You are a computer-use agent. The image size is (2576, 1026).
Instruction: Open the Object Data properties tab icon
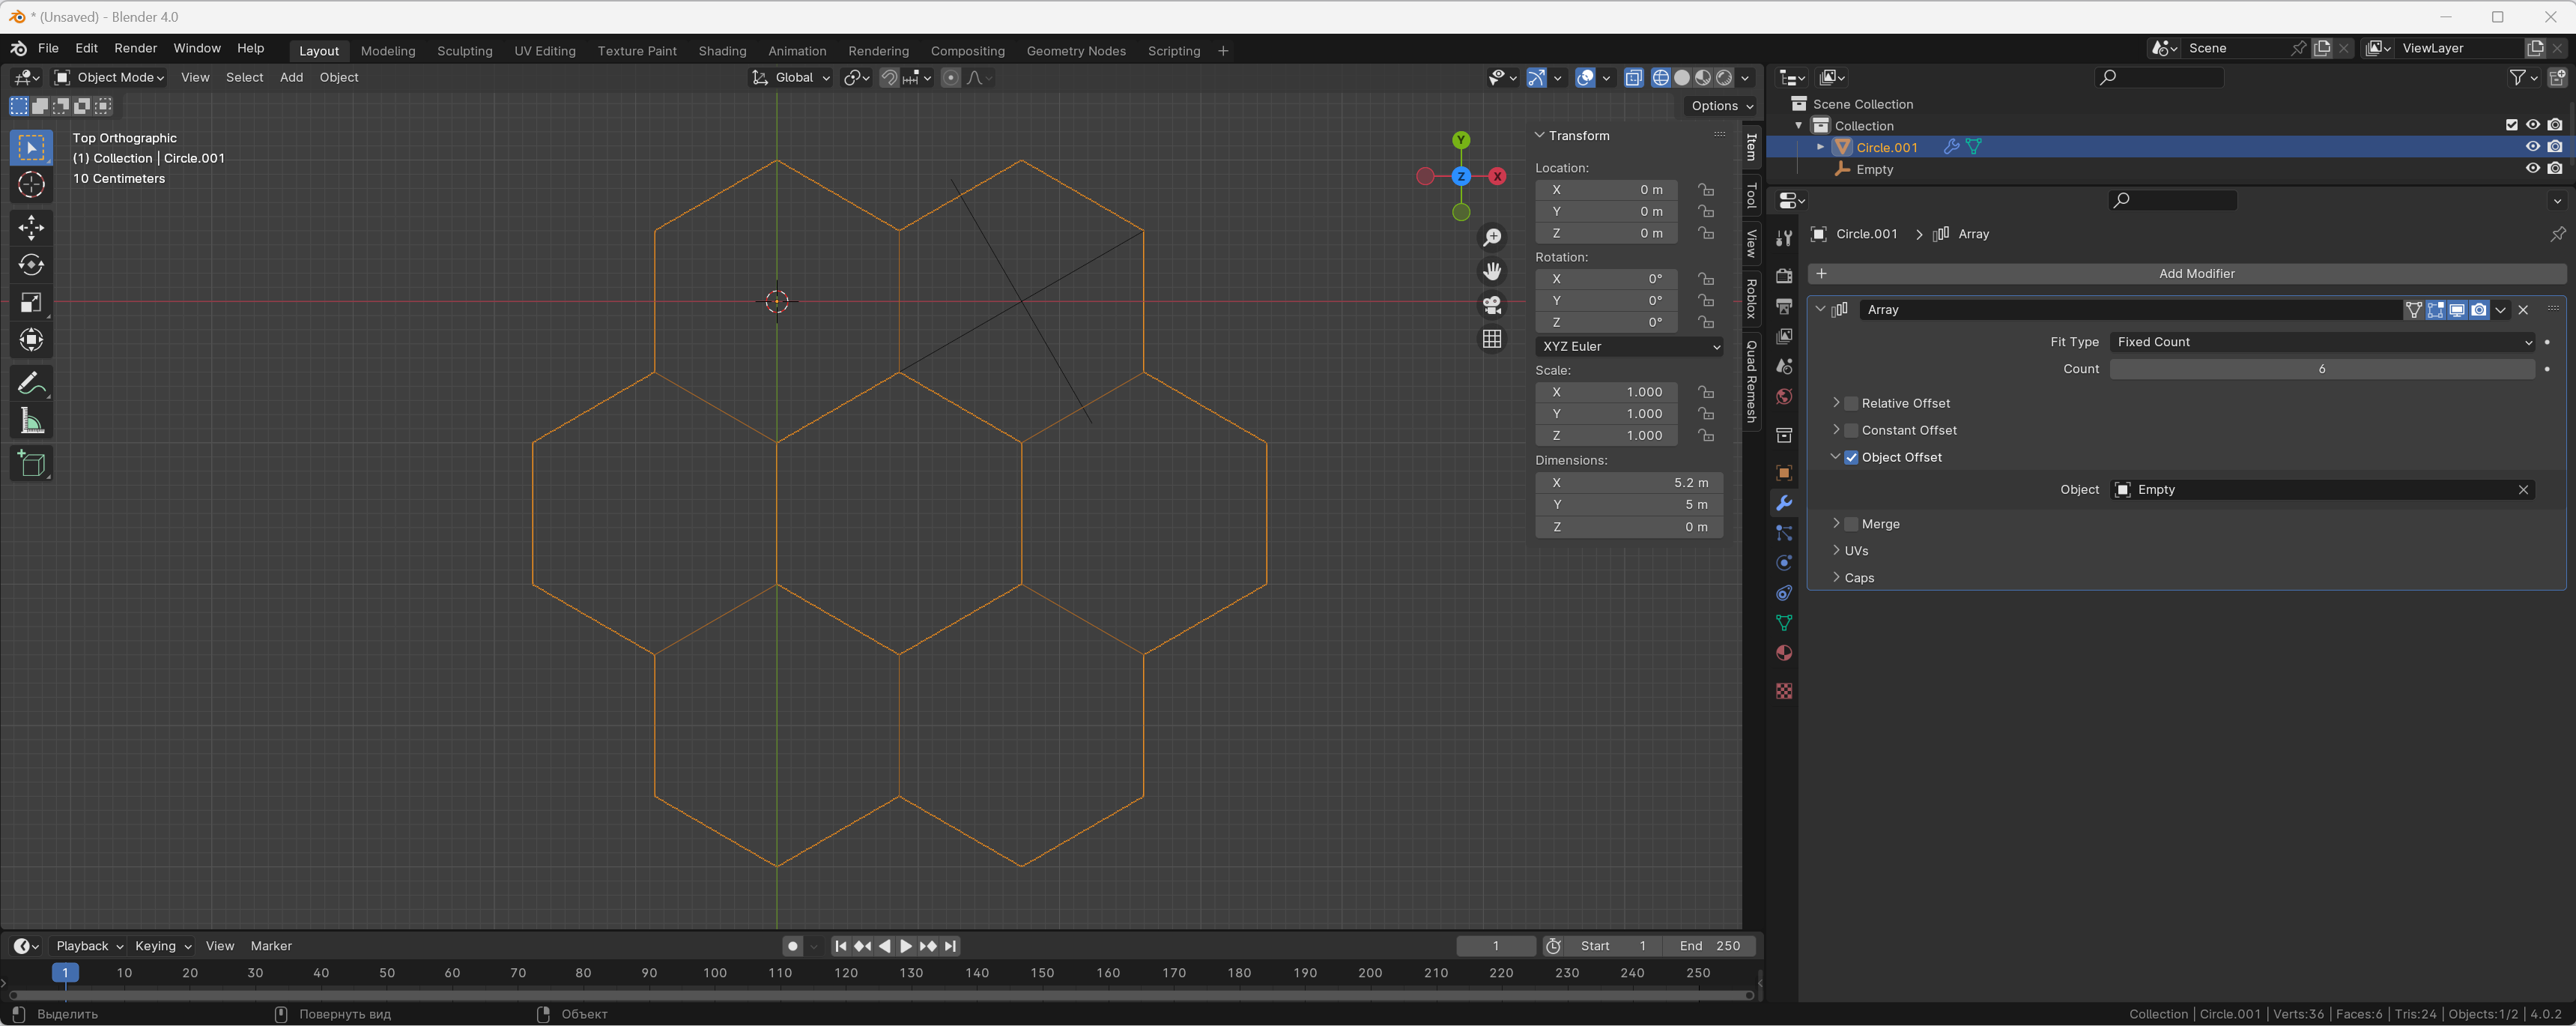(x=1784, y=623)
